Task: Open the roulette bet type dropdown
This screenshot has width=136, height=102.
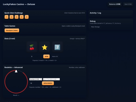Action: [x=36, y=79]
